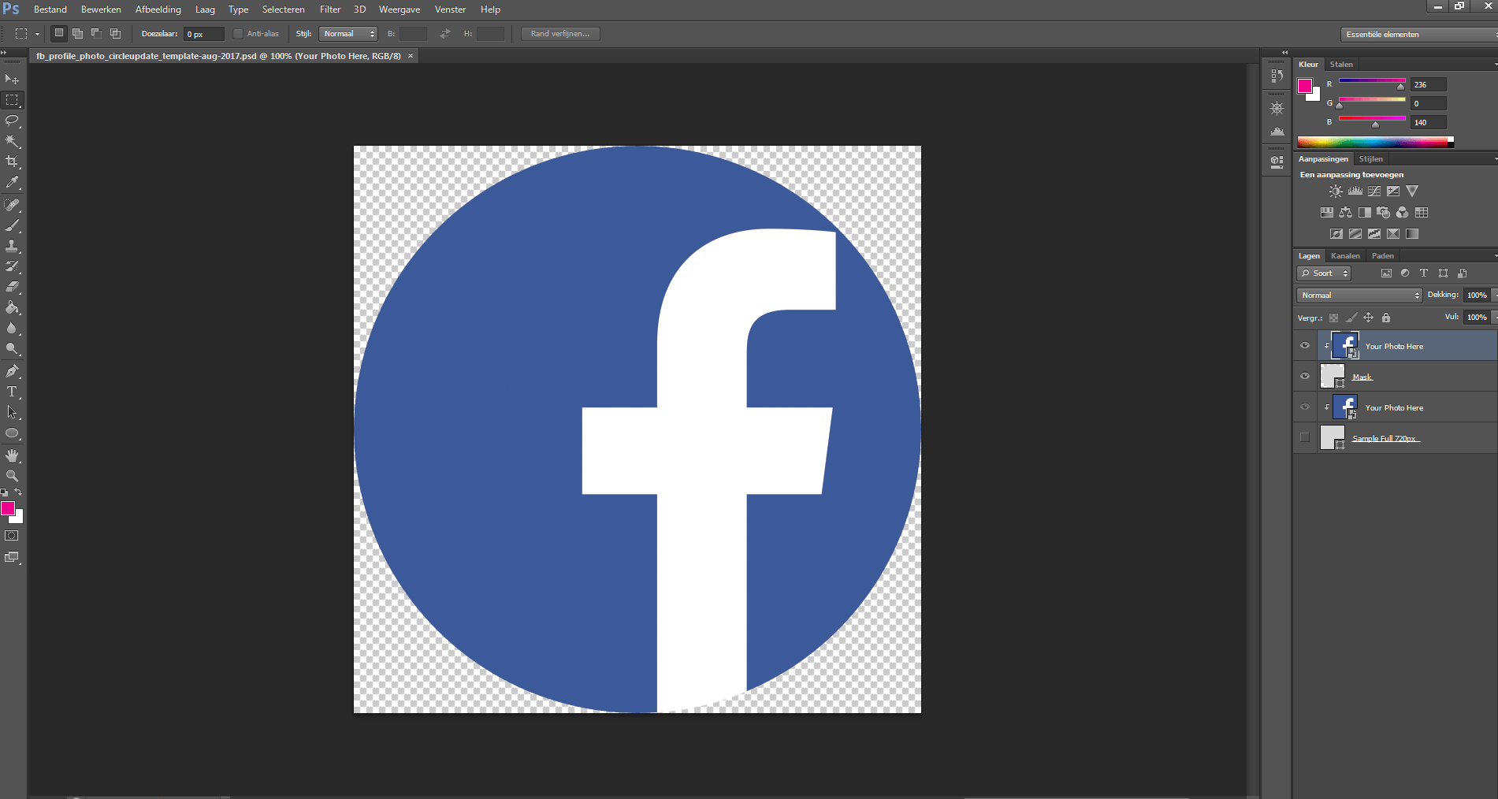The width and height of the screenshot is (1498, 799).
Task: Open the Afbeelding menu
Action: point(158,9)
